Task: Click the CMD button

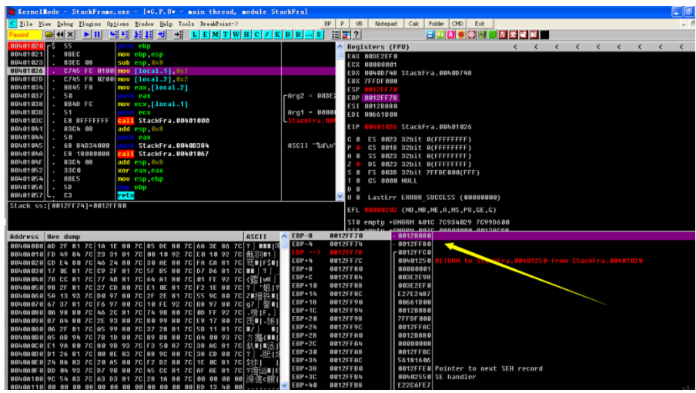Action: tap(457, 24)
